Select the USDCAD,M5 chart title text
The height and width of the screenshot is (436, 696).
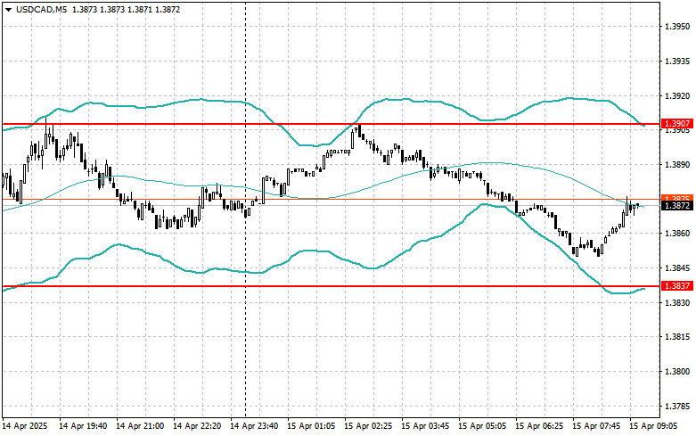tap(41, 9)
